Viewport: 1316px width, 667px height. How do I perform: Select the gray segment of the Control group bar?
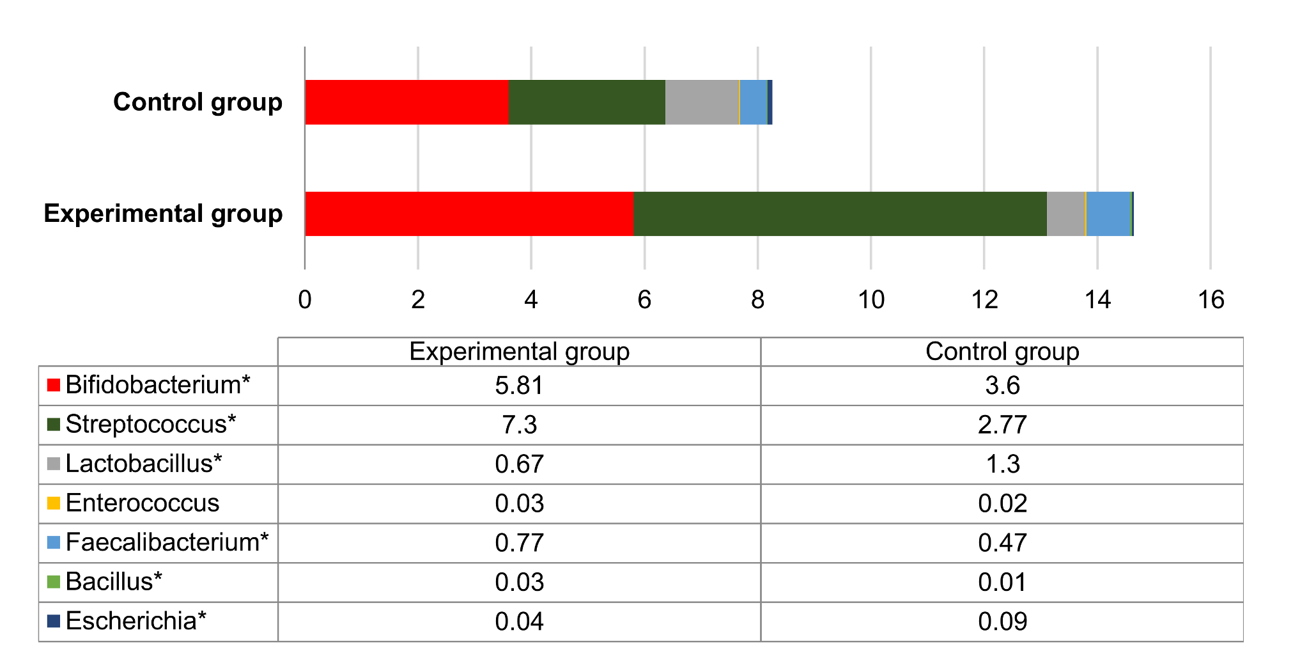(702, 102)
